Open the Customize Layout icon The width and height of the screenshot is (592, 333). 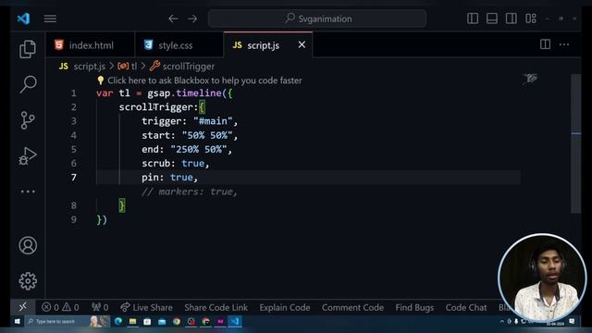point(531,18)
